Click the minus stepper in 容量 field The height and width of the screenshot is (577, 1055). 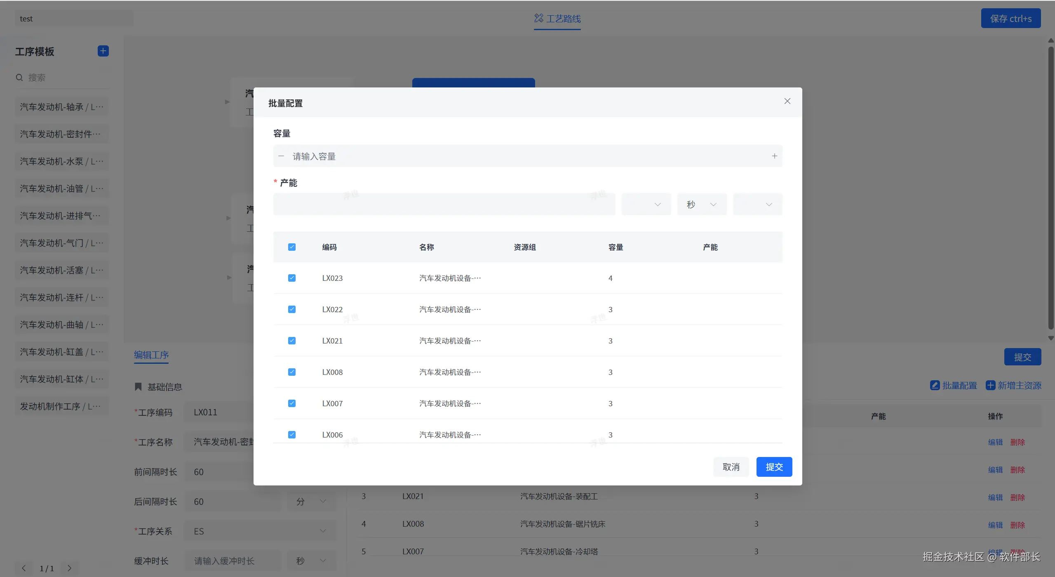tap(281, 156)
